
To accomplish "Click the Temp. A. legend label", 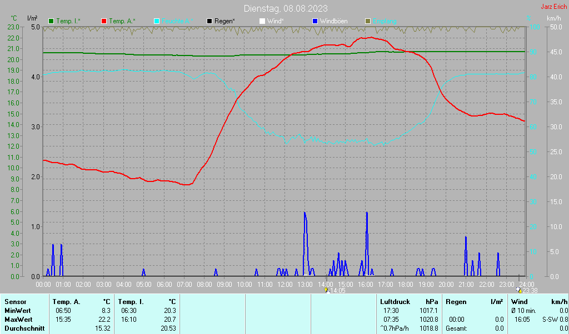I will [122, 21].
